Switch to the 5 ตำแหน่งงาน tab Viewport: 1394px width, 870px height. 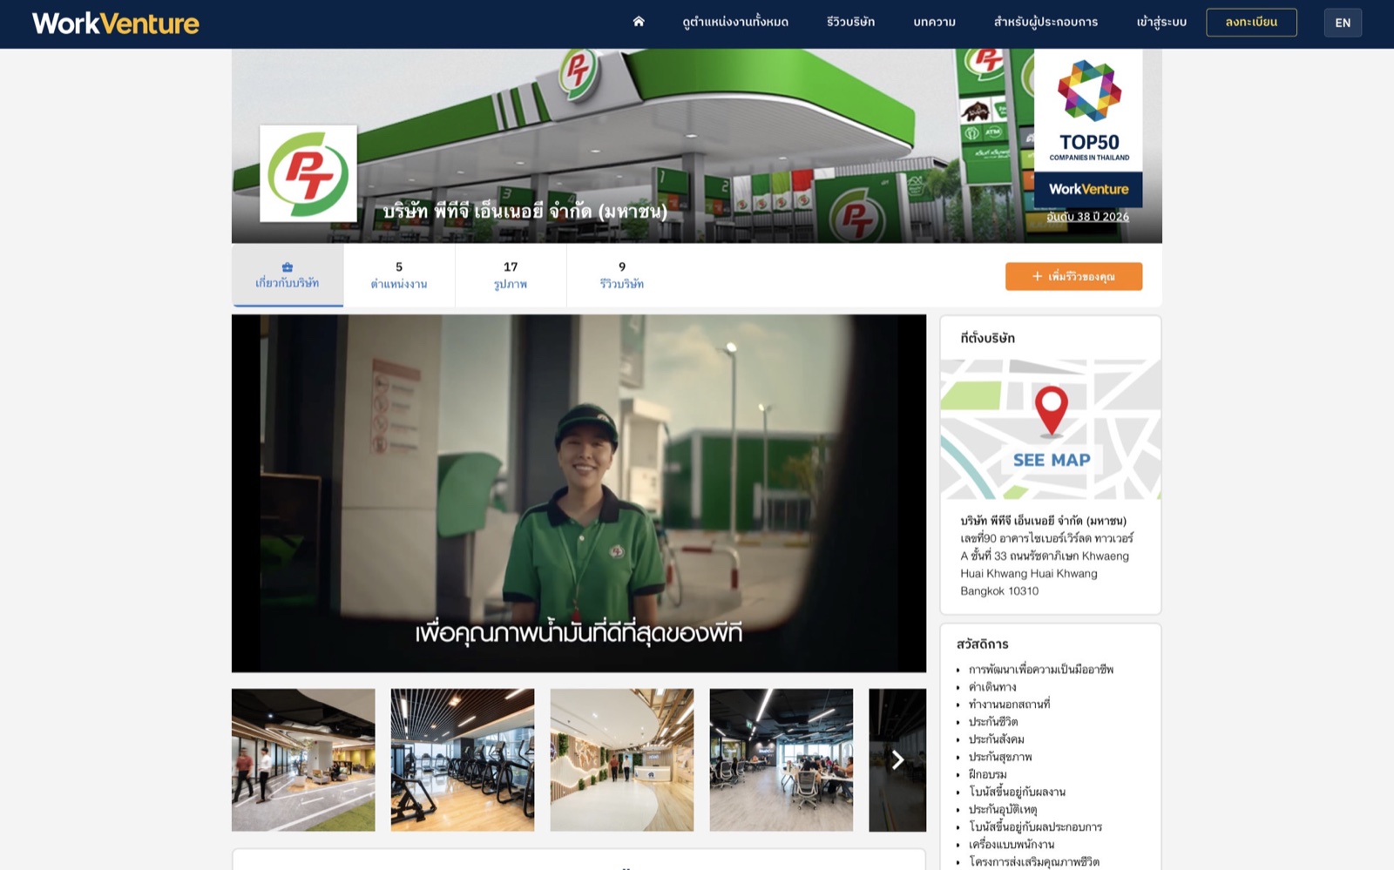[x=399, y=275]
